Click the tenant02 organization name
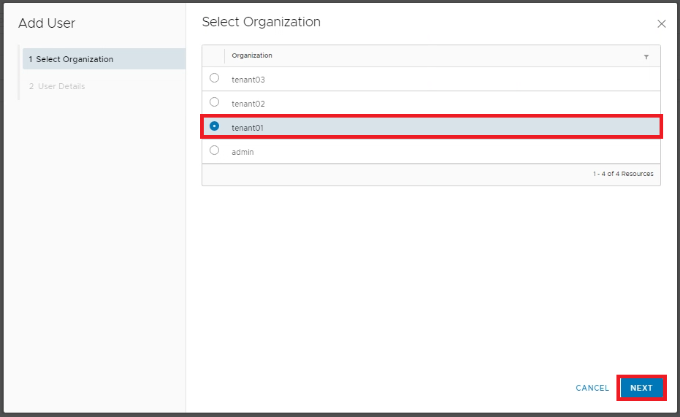The image size is (680, 417). [x=248, y=104]
